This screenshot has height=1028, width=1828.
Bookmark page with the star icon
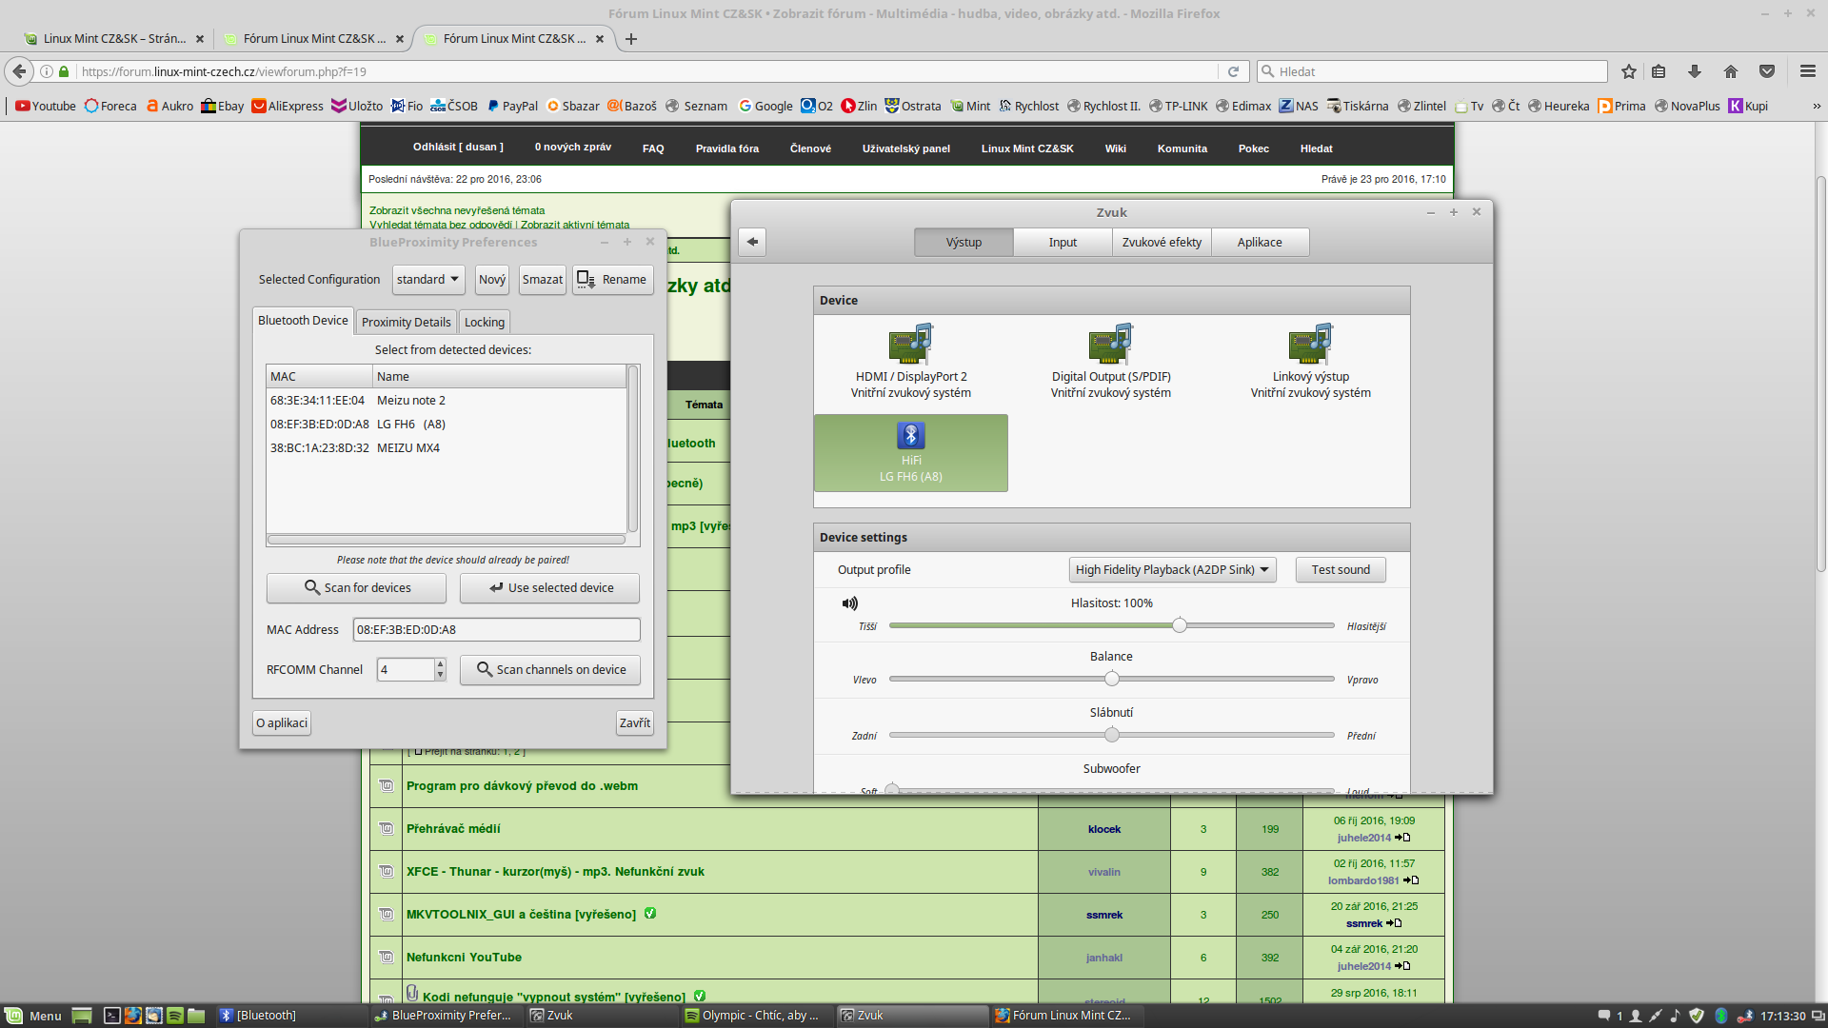tap(1628, 71)
